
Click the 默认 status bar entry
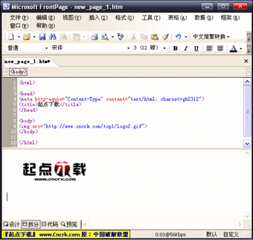point(212,234)
